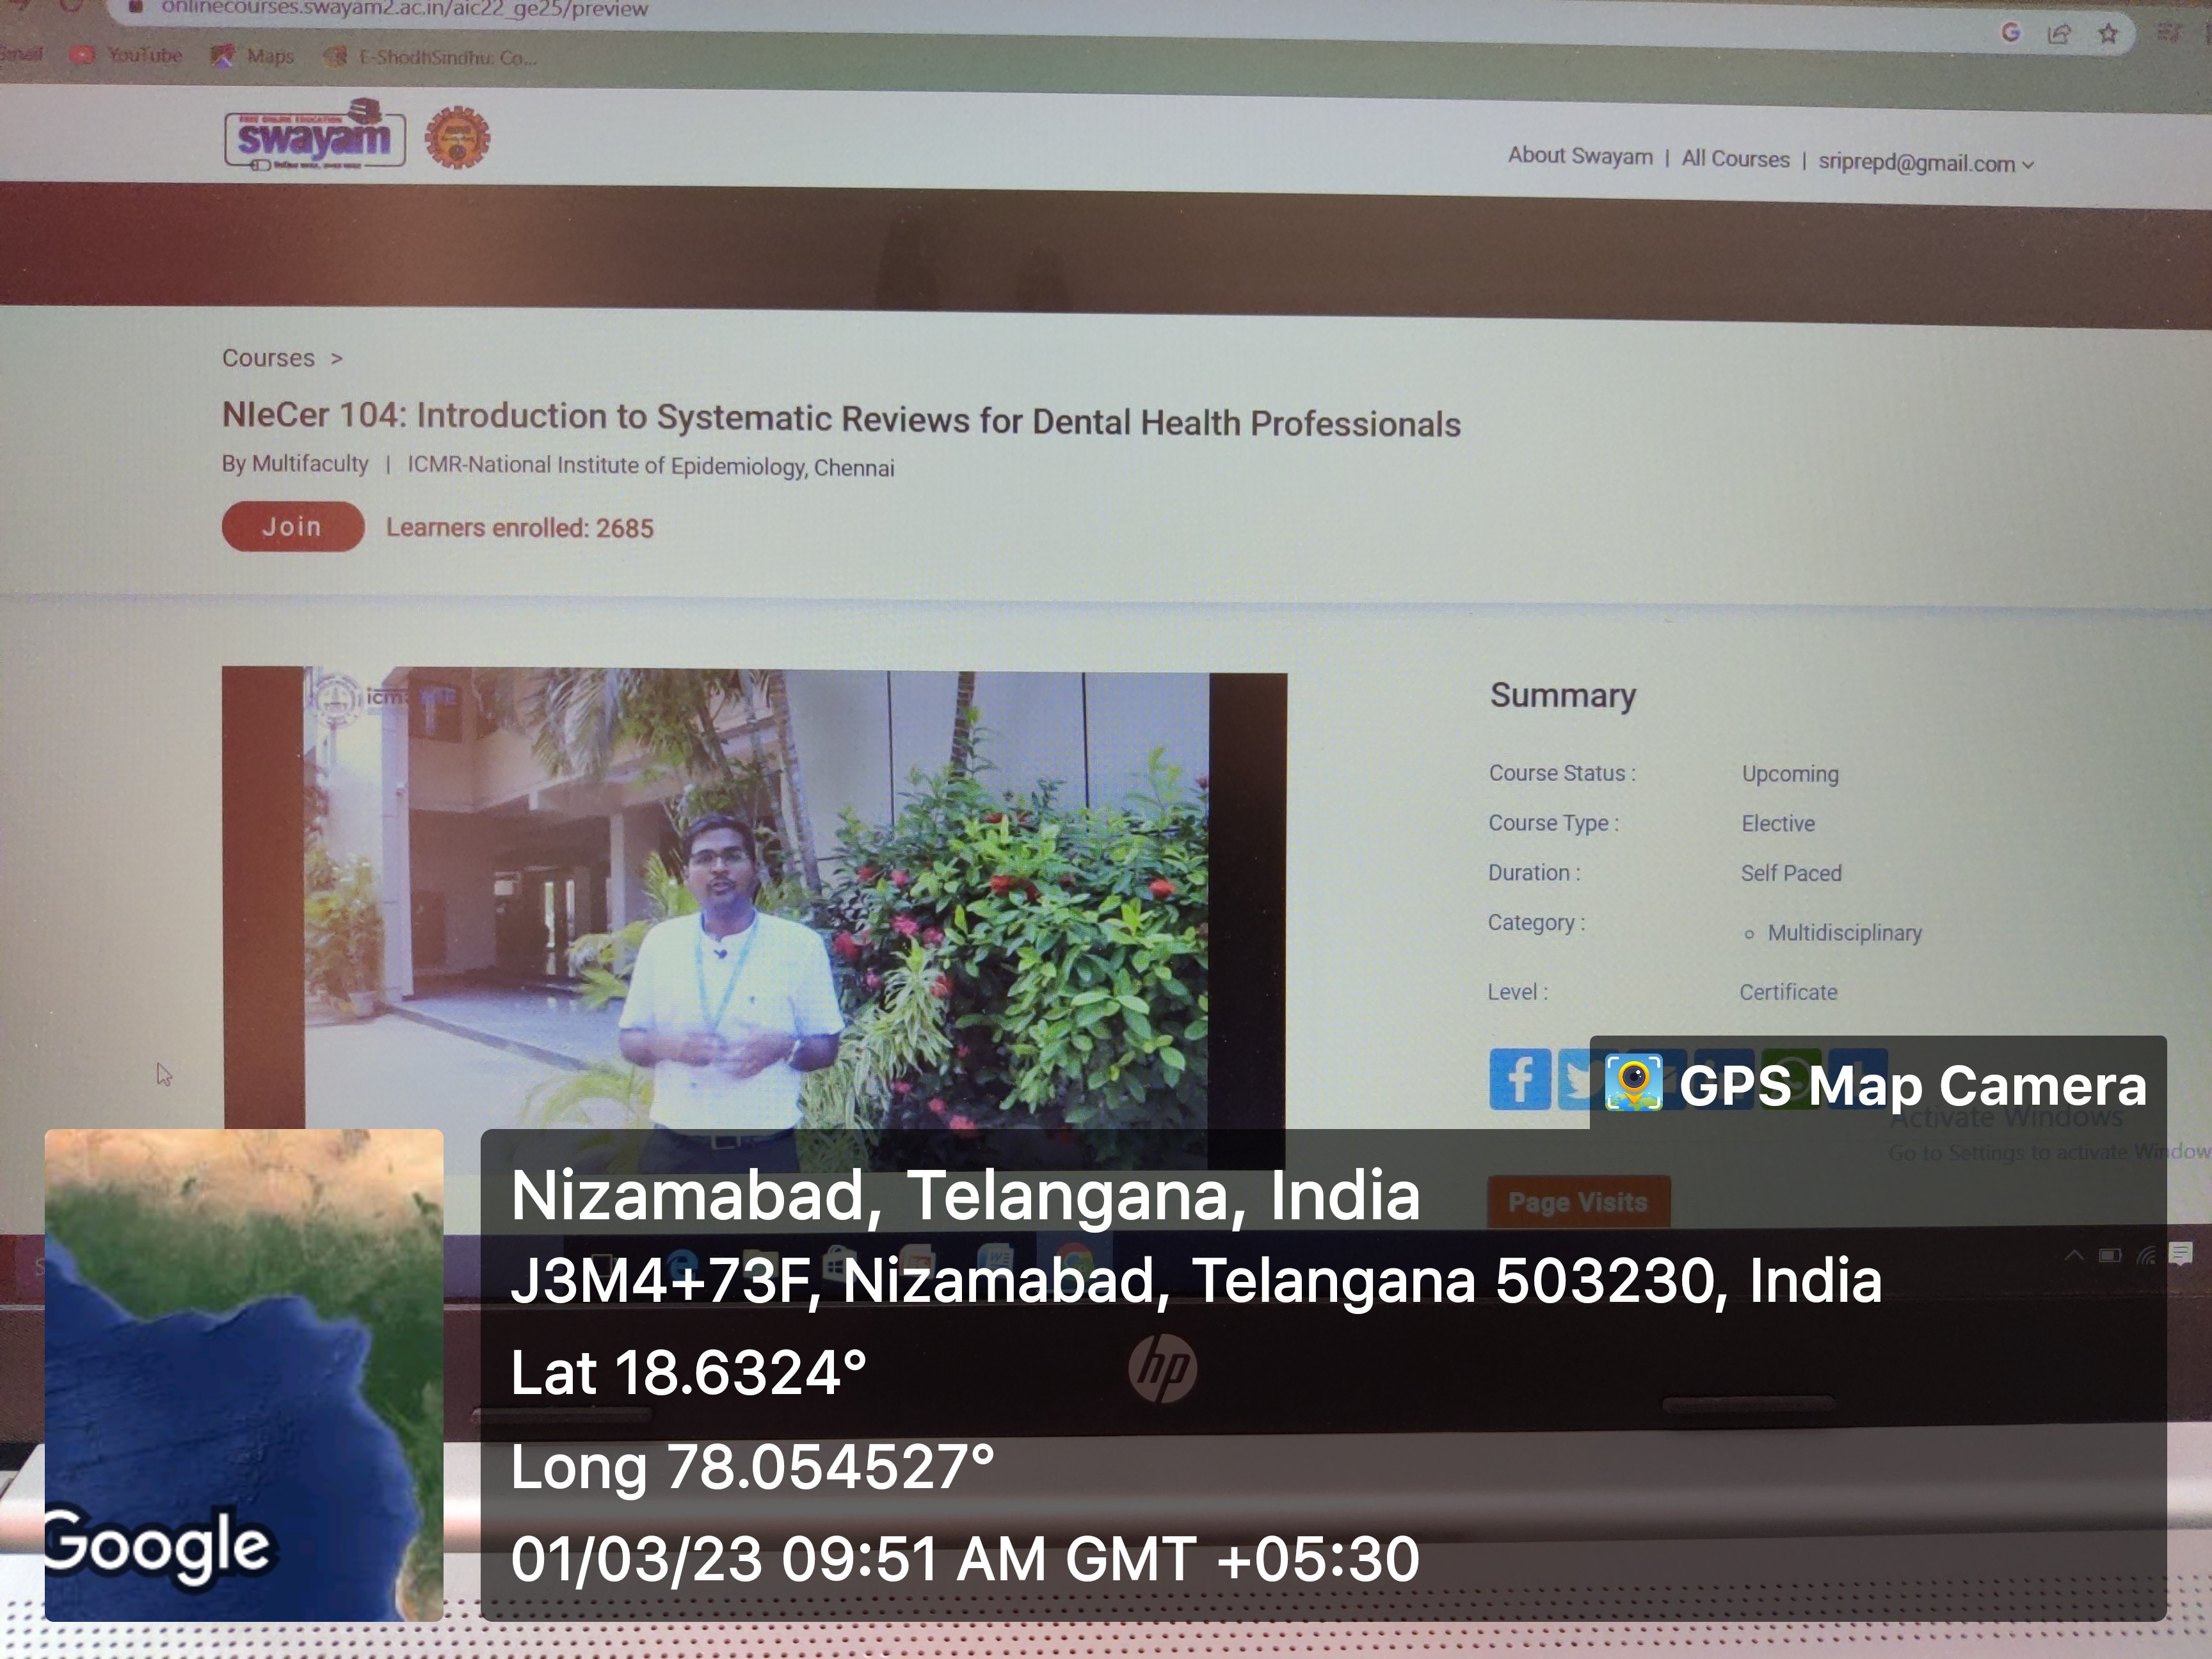Image resolution: width=2212 pixels, height=1659 pixels.
Task: Click the 'Multidisciplinary' category entry
Action: 1844,933
